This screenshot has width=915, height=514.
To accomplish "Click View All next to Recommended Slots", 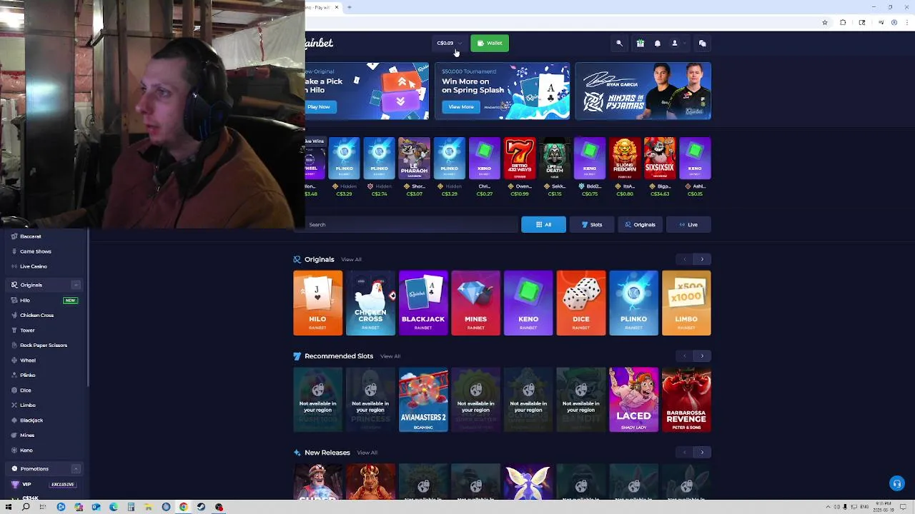I will tap(390, 356).
